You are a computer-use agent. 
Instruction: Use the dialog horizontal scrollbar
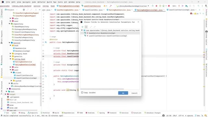102,89
